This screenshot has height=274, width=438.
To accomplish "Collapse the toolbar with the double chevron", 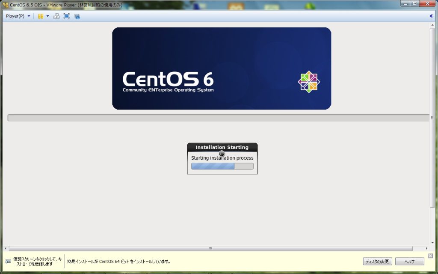I will (431, 16).
